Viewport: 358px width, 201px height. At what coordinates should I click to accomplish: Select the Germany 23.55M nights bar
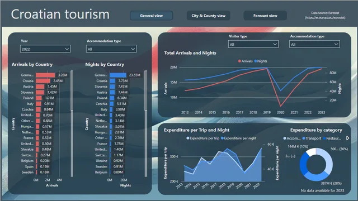[118, 75]
